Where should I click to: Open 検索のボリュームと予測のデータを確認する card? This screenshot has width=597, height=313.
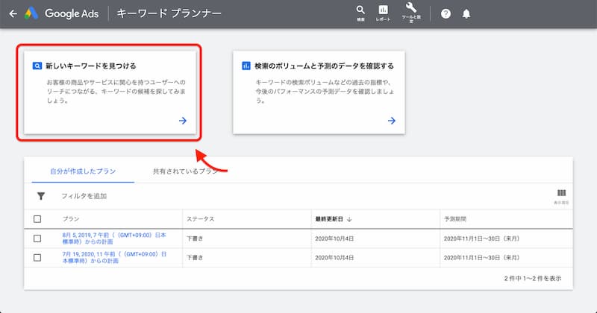pos(319,92)
